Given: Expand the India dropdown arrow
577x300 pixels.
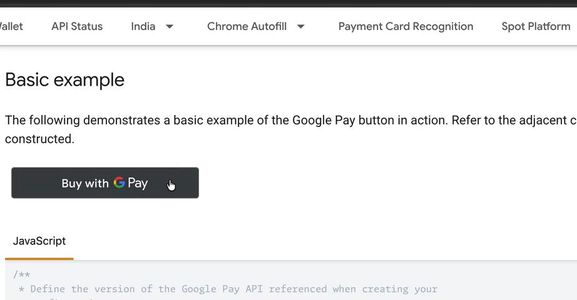Looking at the screenshot, I should 169,26.
